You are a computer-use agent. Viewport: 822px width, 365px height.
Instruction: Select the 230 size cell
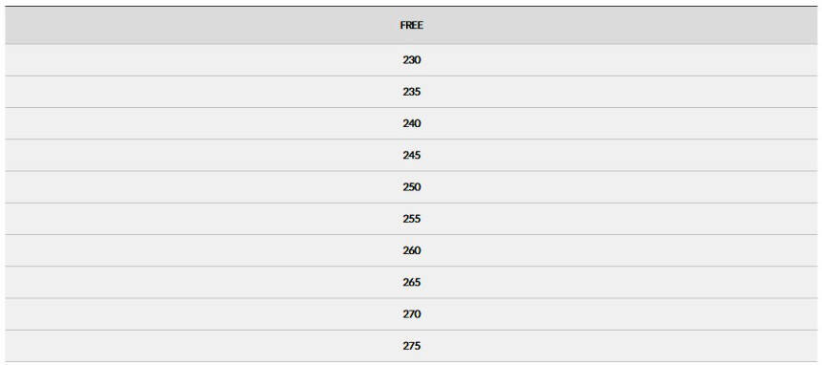coord(412,60)
